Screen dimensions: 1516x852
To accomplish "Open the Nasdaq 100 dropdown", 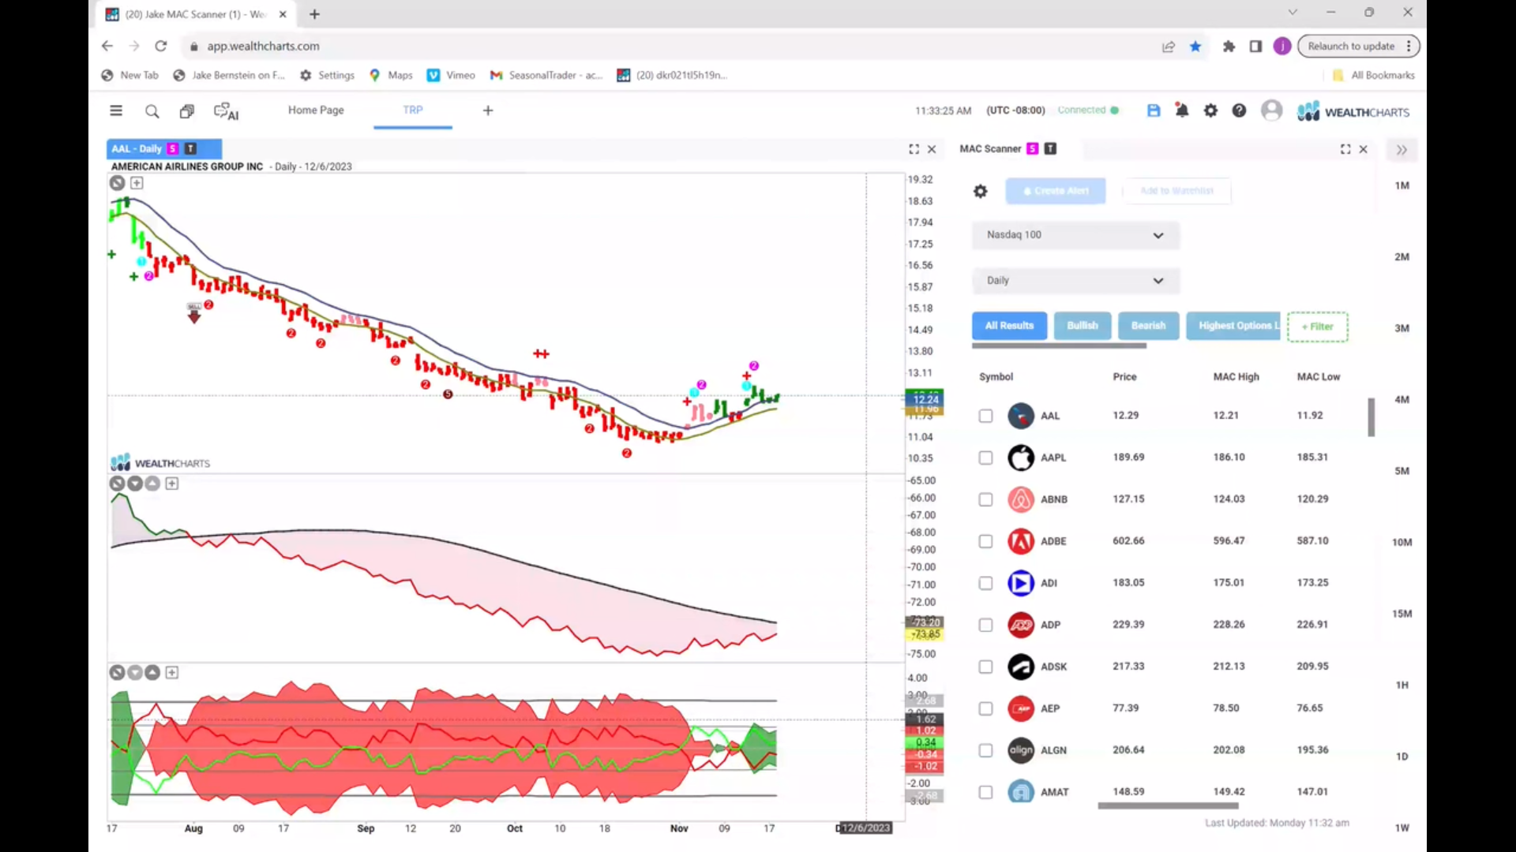I will click(1075, 235).
